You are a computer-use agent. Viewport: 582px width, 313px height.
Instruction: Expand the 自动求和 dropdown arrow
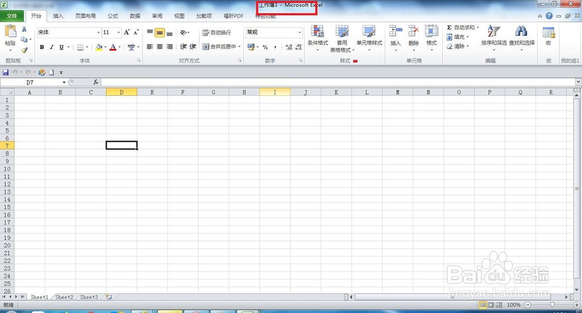(478, 27)
